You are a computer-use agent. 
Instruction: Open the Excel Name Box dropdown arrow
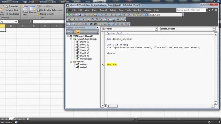click(16, 22)
